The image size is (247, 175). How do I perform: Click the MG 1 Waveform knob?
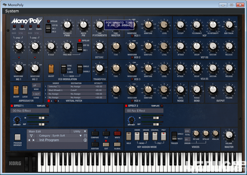click(x=19, y=68)
